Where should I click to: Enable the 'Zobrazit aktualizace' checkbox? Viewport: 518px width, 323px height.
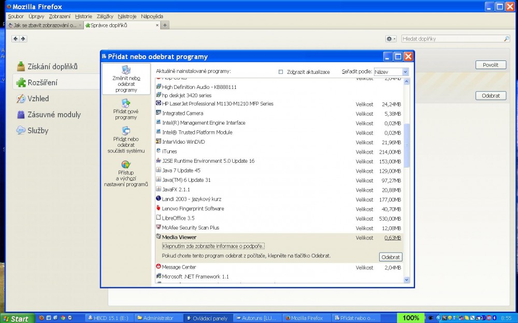281,72
